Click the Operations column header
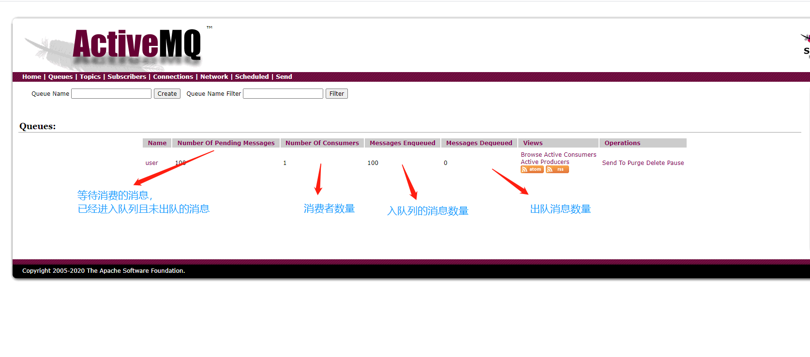The width and height of the screenshot is (810, 357). (643, 143)
